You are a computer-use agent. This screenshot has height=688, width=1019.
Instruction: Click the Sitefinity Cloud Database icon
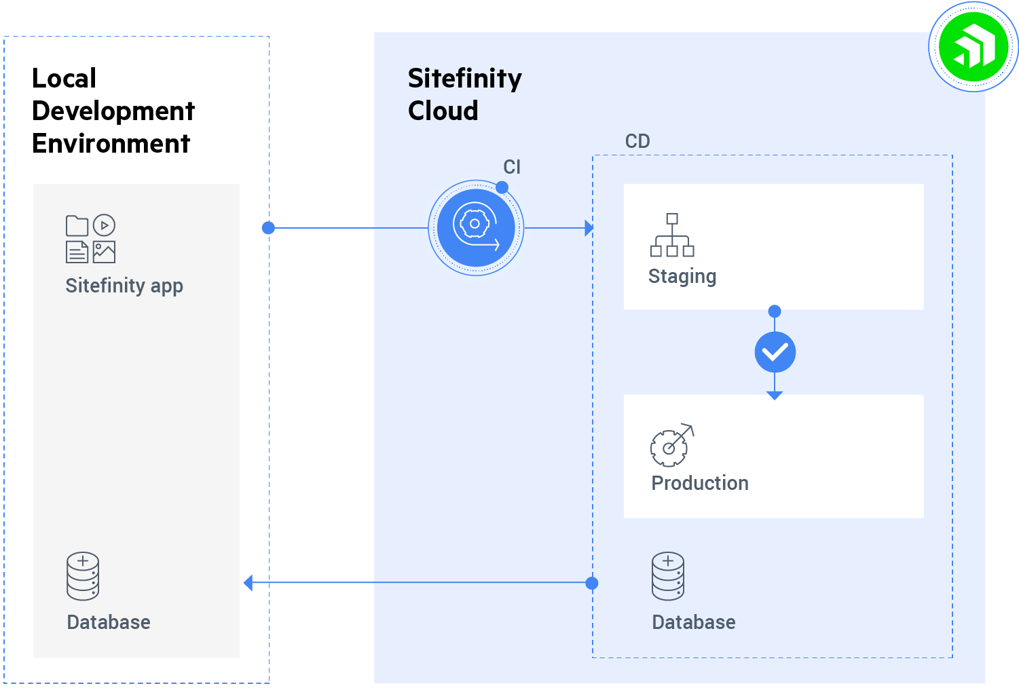668,576
